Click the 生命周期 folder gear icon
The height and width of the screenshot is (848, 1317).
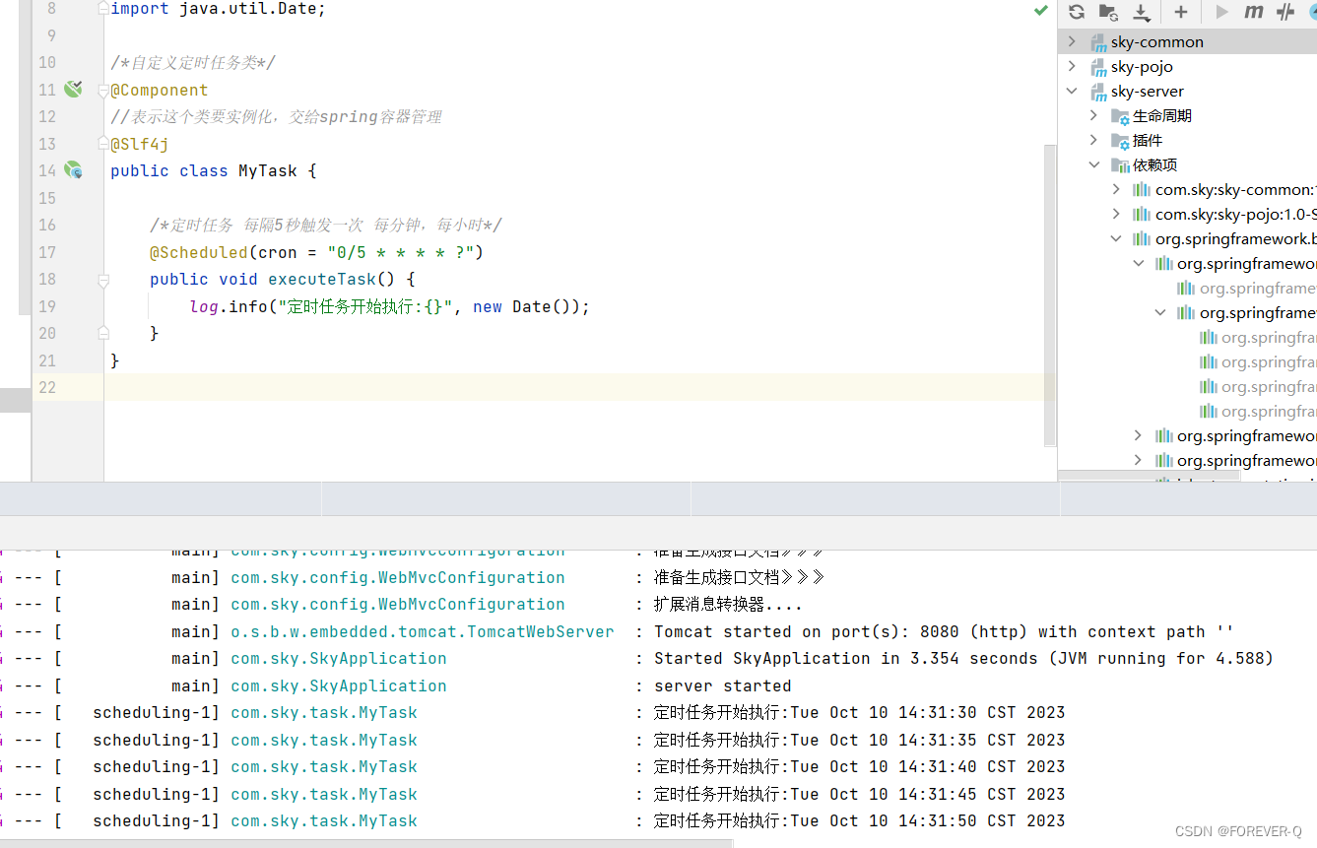1120,116
